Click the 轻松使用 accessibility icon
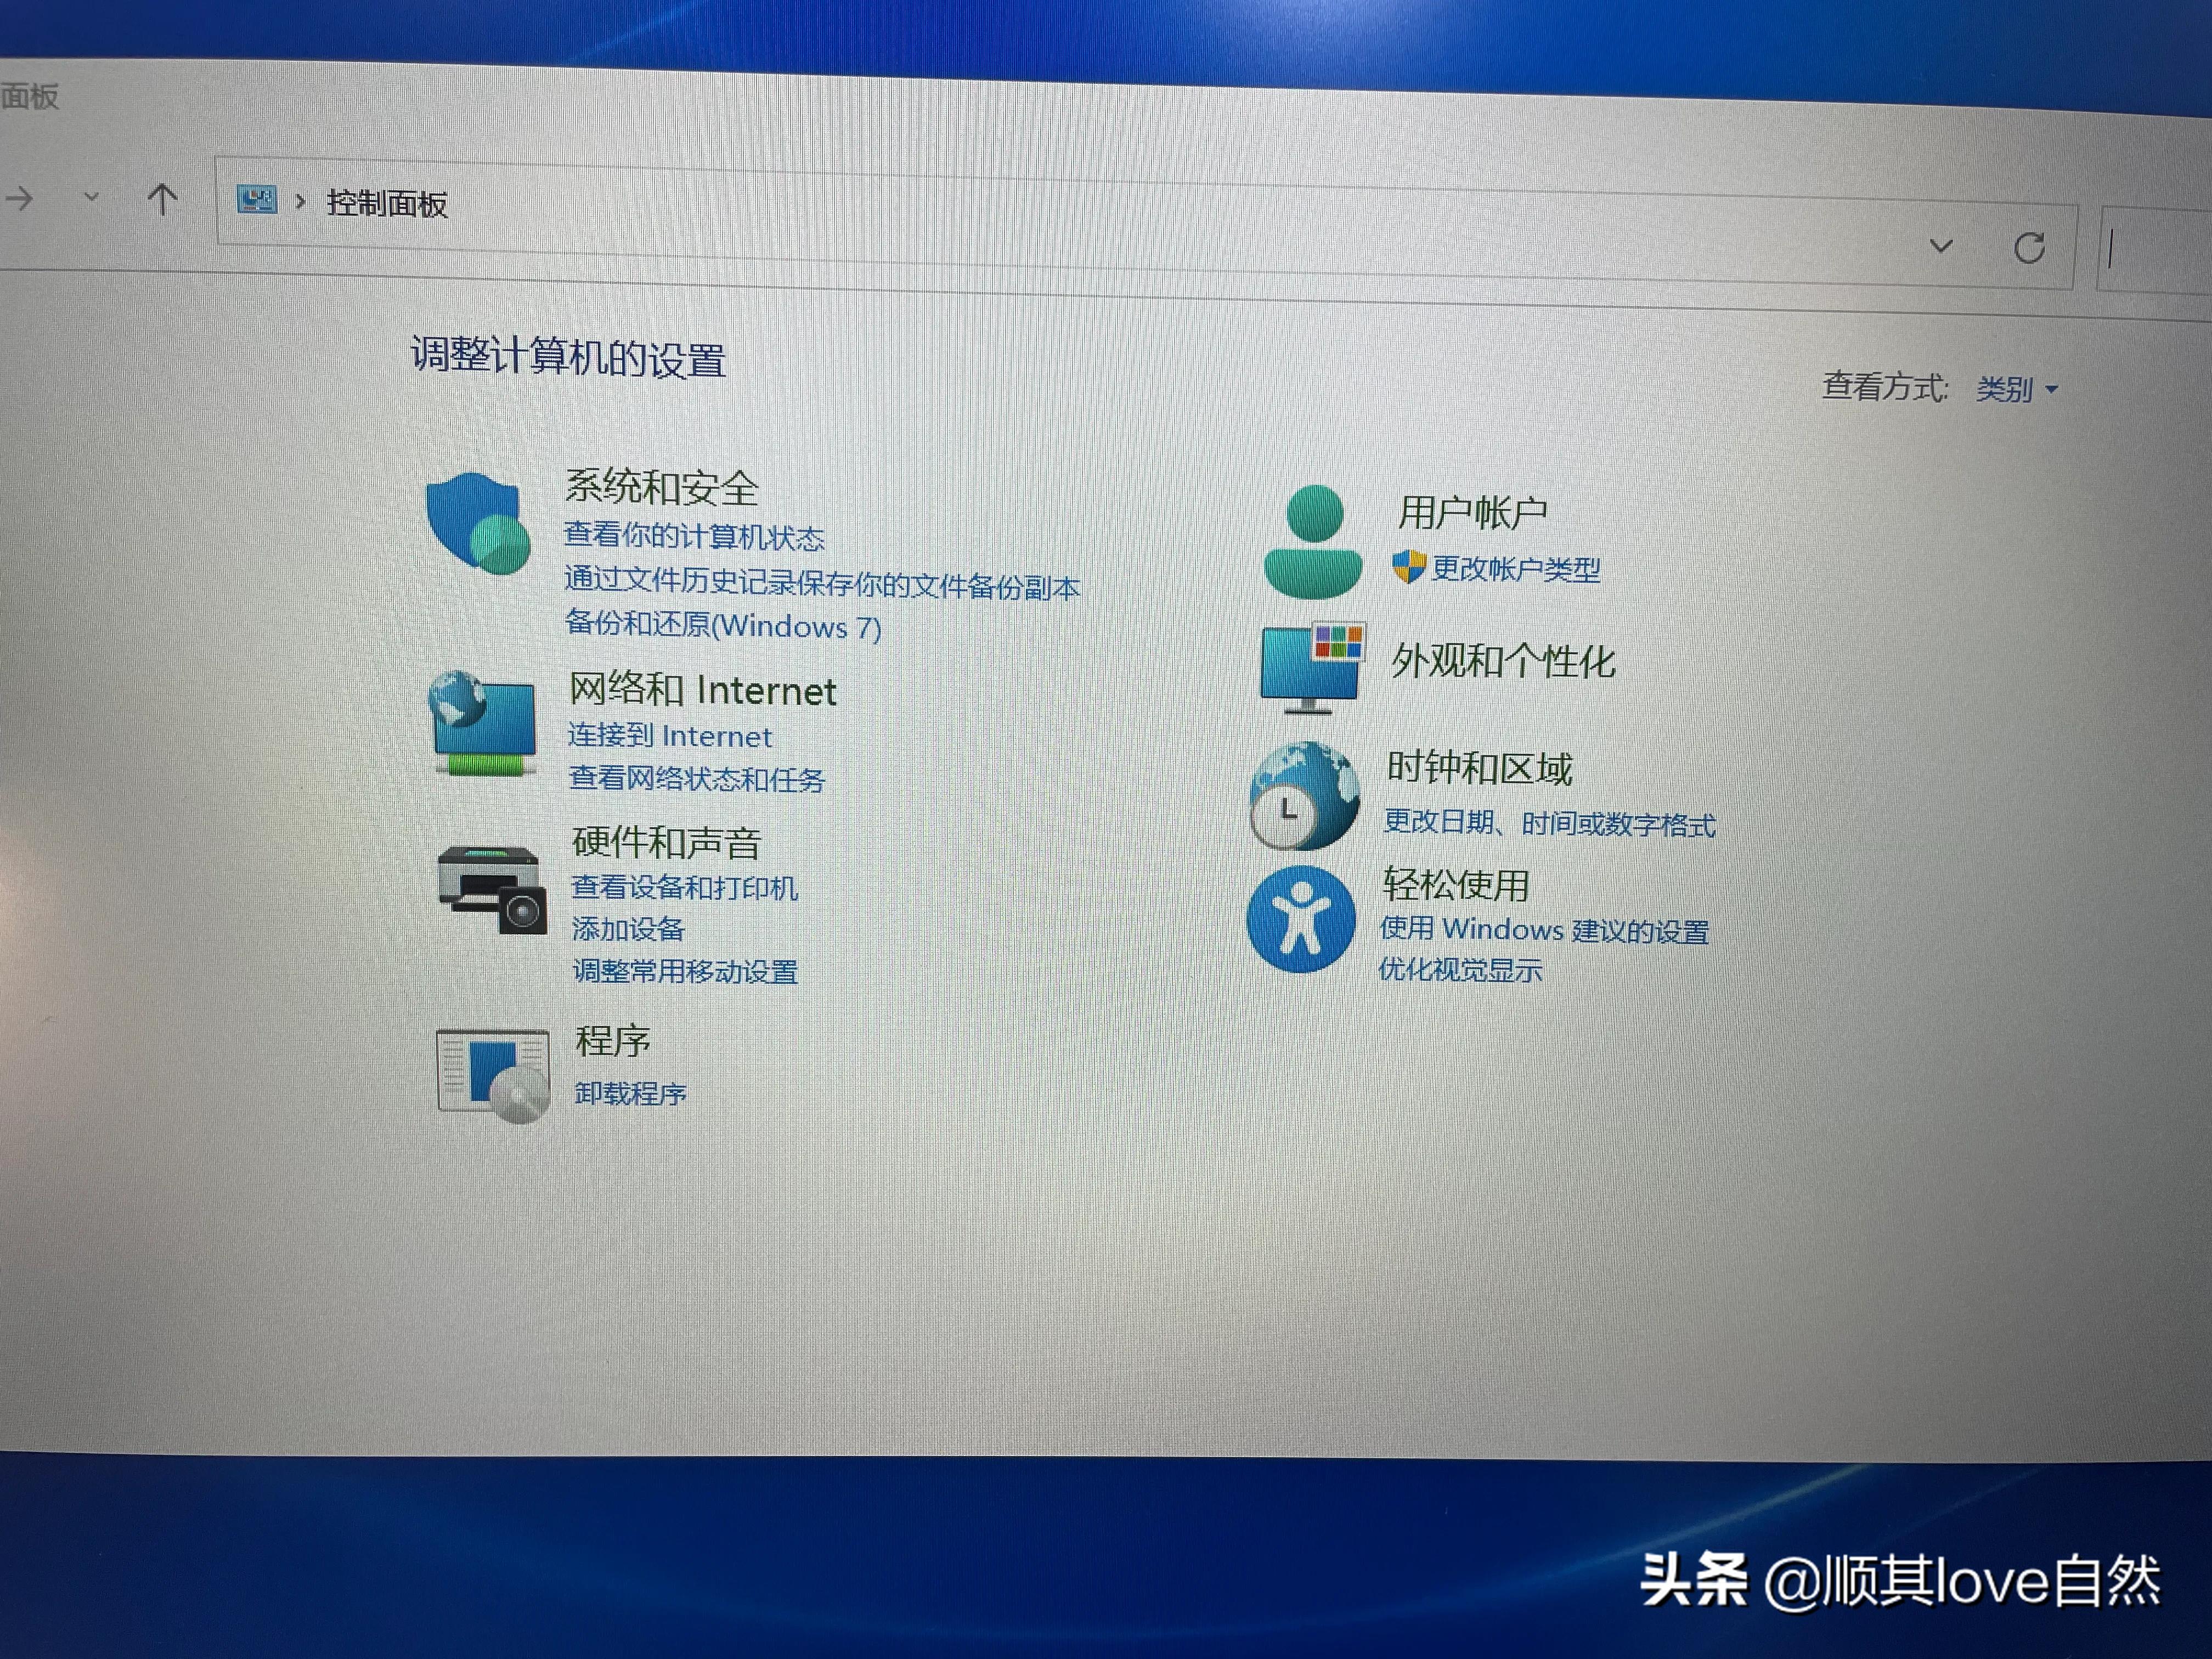Viewport: 2212px width, 1659px height. [x=1301, y=920]
